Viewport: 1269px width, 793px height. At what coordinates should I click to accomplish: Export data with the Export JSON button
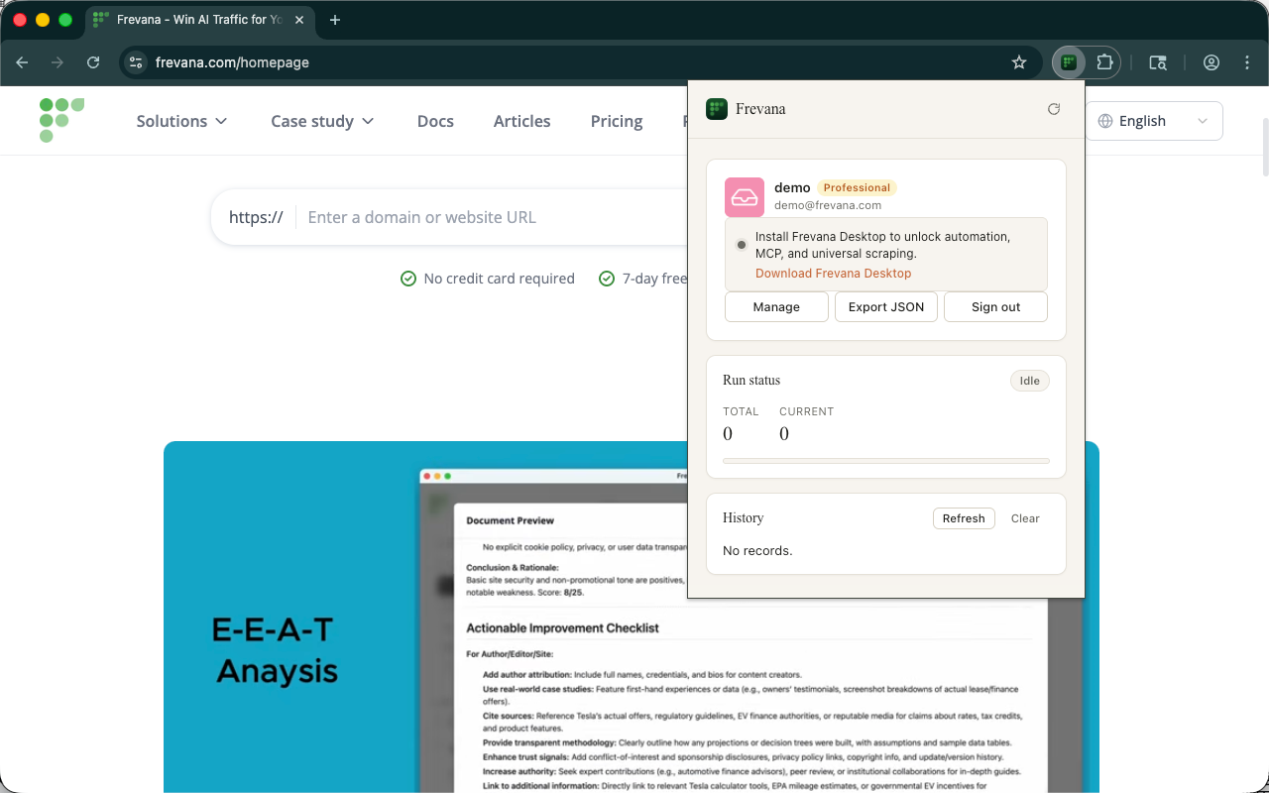(886, 307)
